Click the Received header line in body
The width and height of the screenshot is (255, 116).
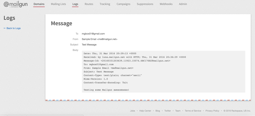coord(135,57)
